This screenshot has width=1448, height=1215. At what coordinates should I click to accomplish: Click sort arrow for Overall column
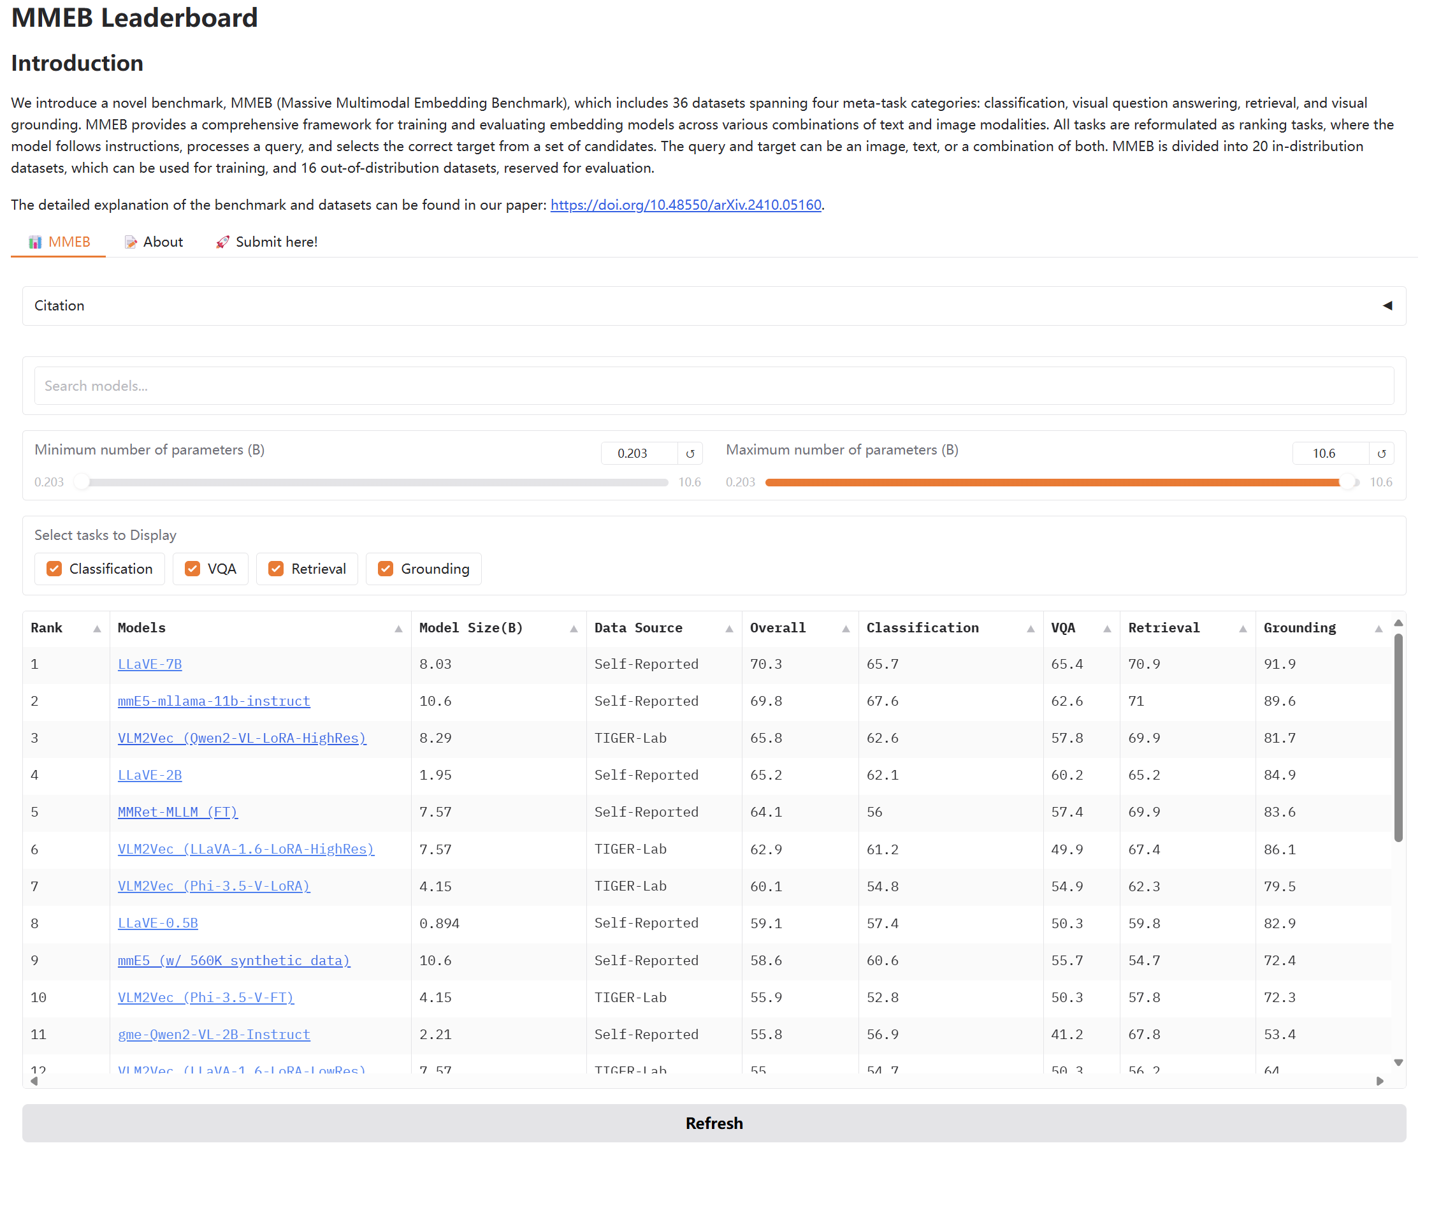(x=846, y=630)
